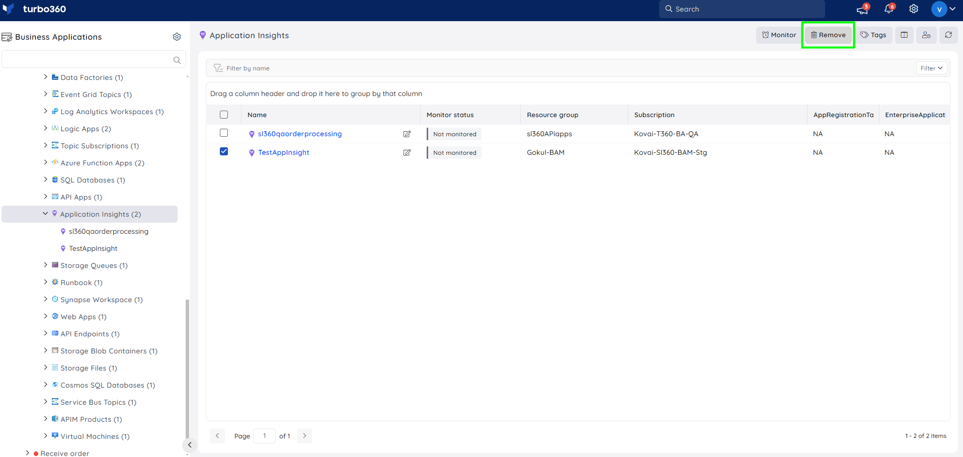Click the Subscription column header

654,115
